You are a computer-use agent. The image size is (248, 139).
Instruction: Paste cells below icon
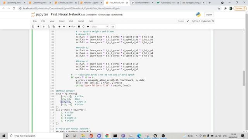pos(53,27)
